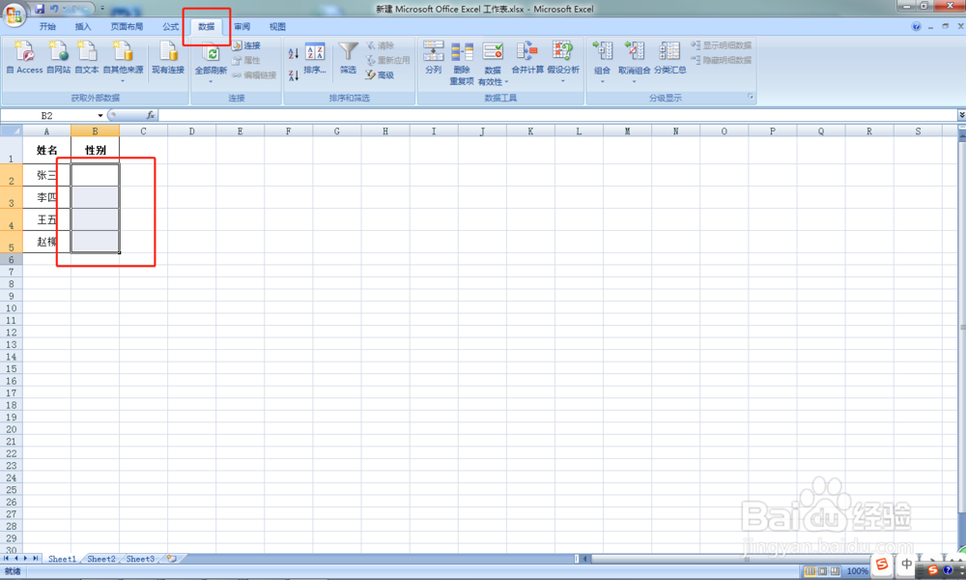This screenshot has width=966, height=580.
Task: Select cell with name 王五
Action: (46, 219)
